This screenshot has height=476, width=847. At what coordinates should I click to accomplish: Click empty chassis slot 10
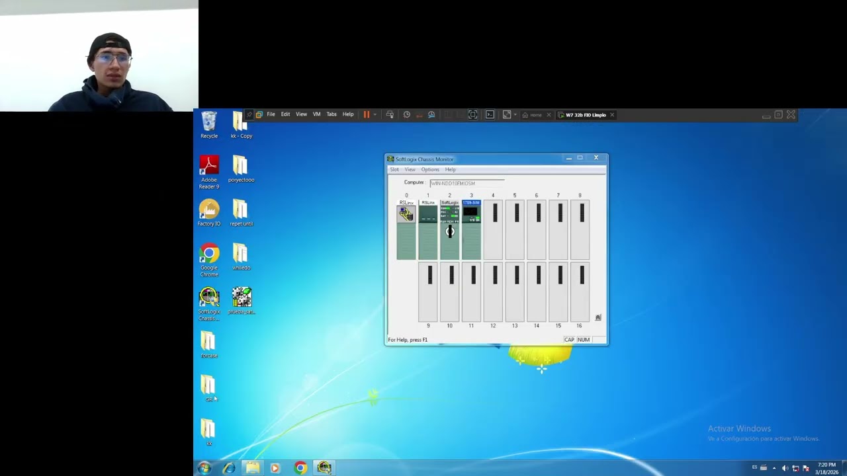pos(449,292)
